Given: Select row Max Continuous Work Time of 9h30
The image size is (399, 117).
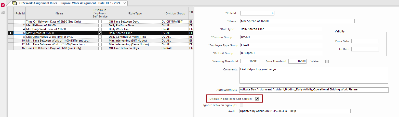Looking at the screenshot, I should [100, 37].
